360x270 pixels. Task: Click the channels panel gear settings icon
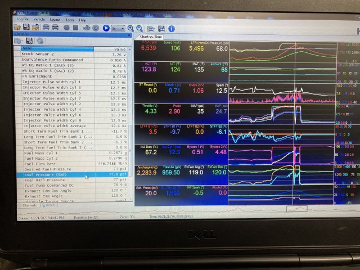point(40,41)
